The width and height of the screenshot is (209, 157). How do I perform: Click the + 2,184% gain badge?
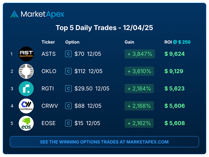(139, 89)
